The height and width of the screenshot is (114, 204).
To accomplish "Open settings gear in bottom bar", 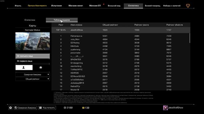I will tap(11, 108).
